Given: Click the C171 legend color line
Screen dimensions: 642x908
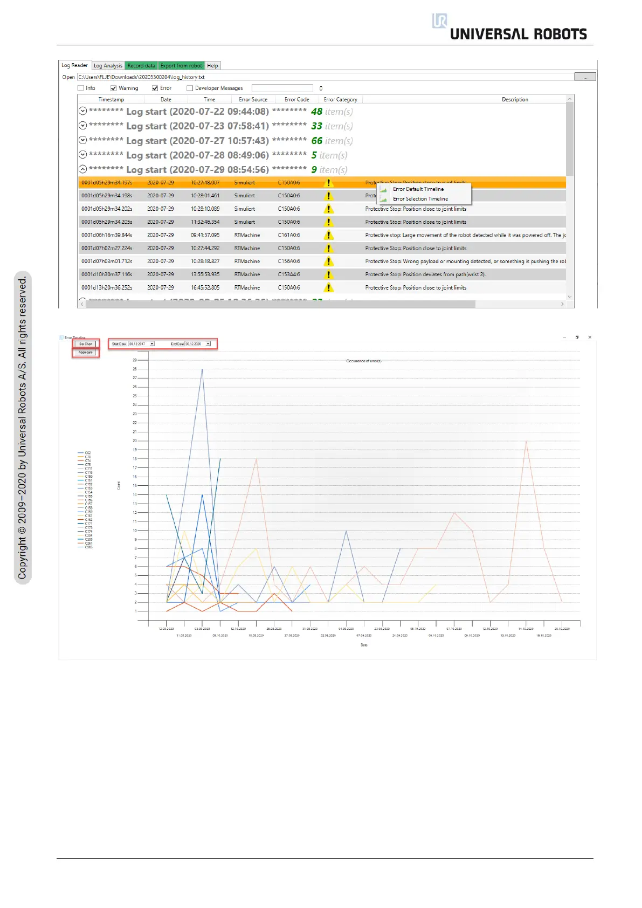Looking at the screenshot, I should click(x=80, y=524).
